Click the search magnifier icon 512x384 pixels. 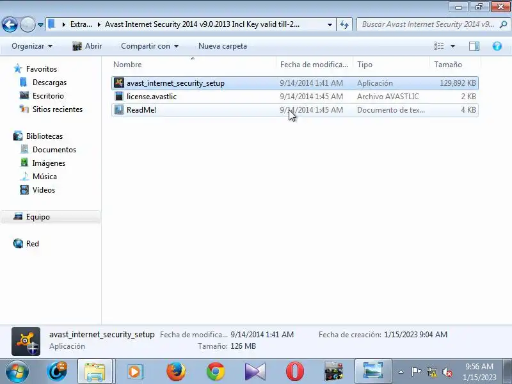(503, 24)
